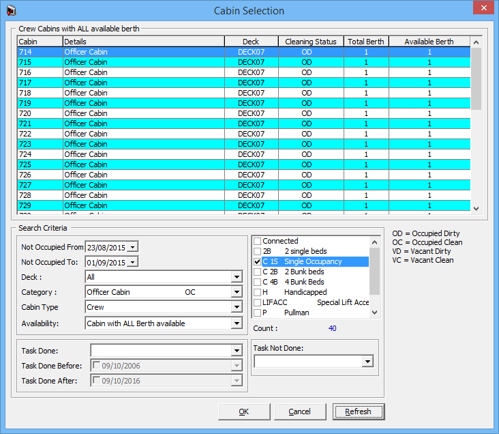
Task: Select cabin 727 row
Action: [x=244, y=185]
